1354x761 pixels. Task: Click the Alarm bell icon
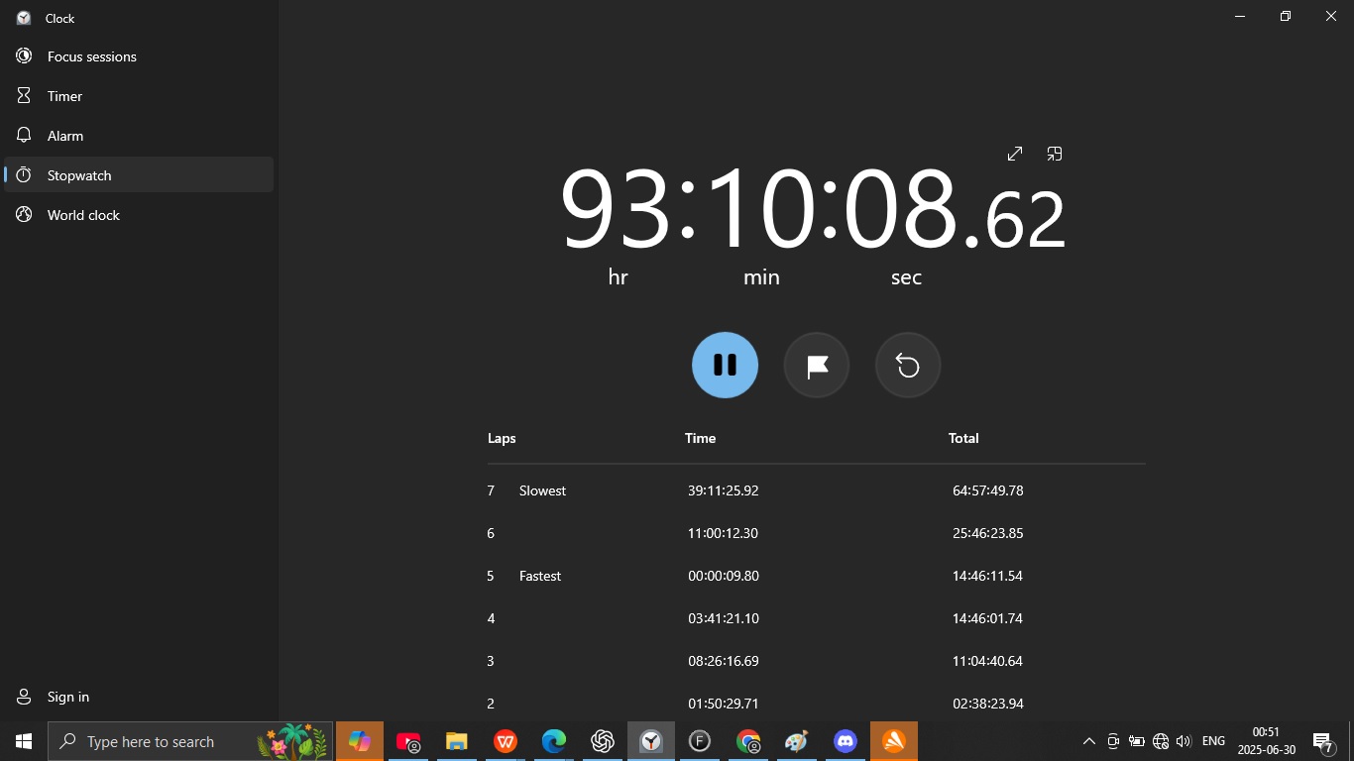point(24,135)
